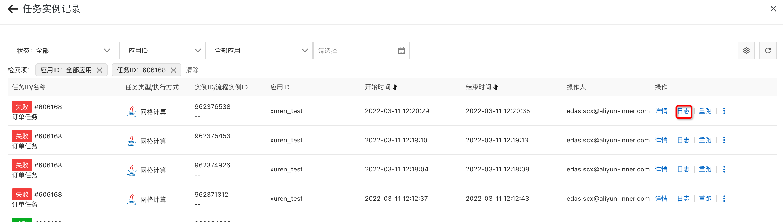Click the 任务ID/名称 column header

28,87
